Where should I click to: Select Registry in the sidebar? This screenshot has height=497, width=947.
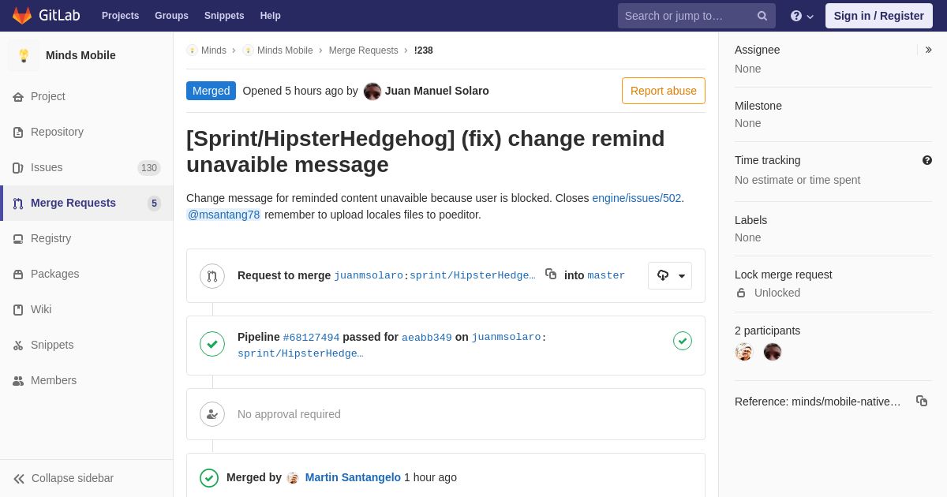pyautogui.click(x=87, y=239)
